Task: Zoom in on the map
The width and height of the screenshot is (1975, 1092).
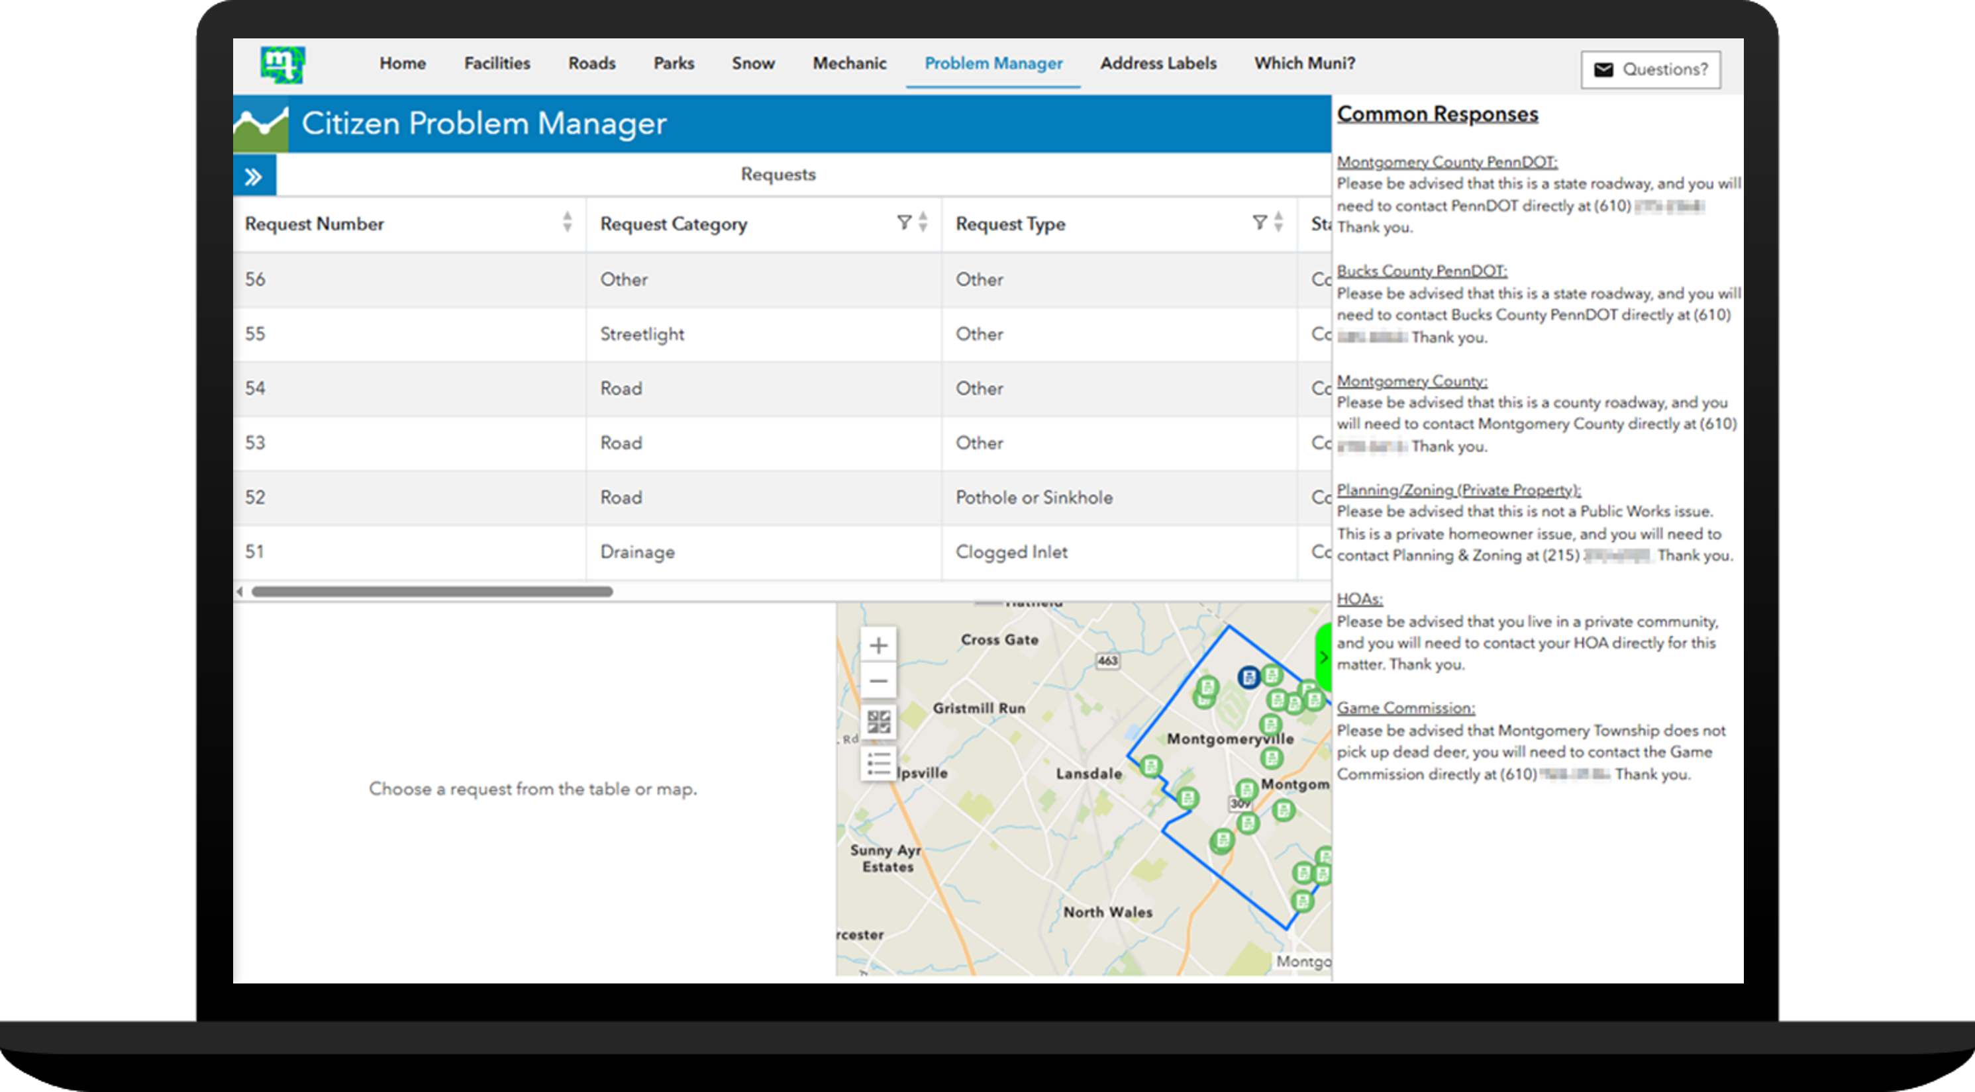Action: tap(879, 645)
